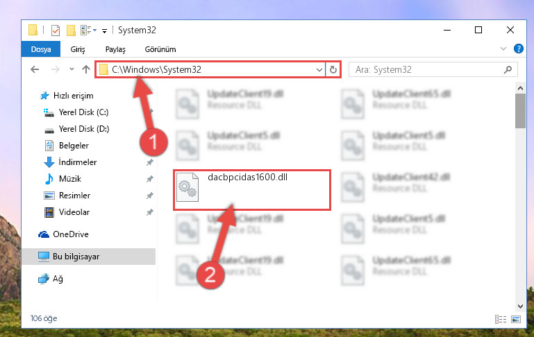Click the Properties checkmark icon in title bar
This screenshot has height=337, width=534.
(55, 31)
